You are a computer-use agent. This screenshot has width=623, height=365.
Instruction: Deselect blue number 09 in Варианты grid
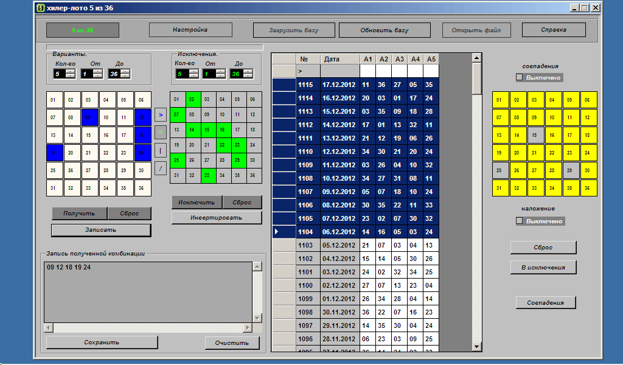[90, 116]
